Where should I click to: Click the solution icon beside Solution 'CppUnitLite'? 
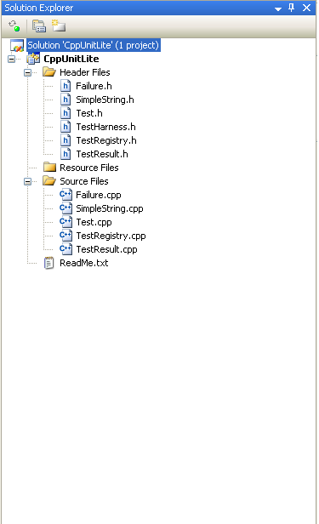(x=17, y=45)
